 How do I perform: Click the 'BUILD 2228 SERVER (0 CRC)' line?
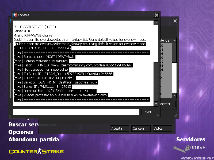pyautogui.click(x=35, y=27)
